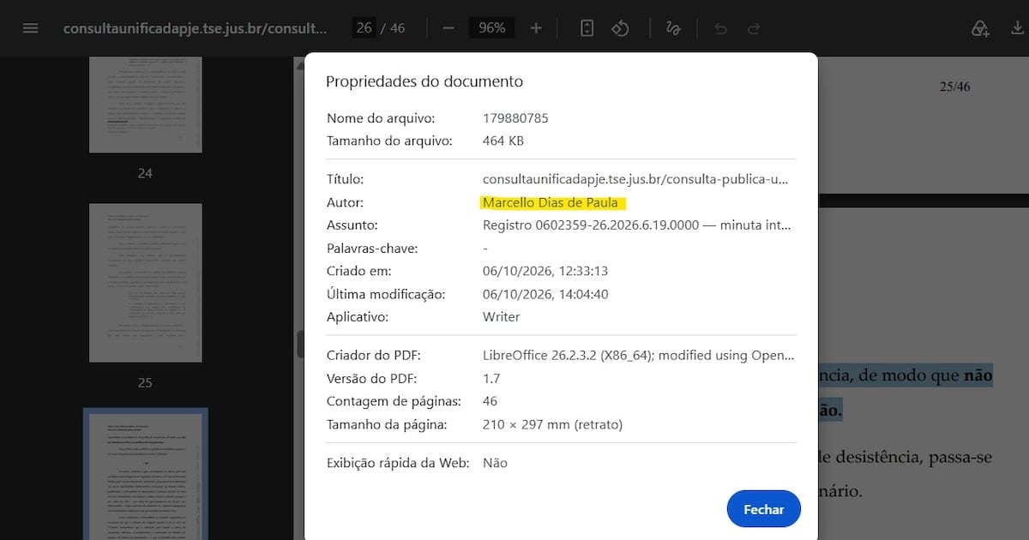Undo the last annotation

click(720, 28)
